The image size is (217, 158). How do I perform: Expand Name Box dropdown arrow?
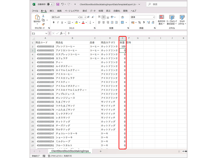click(46, 33)
